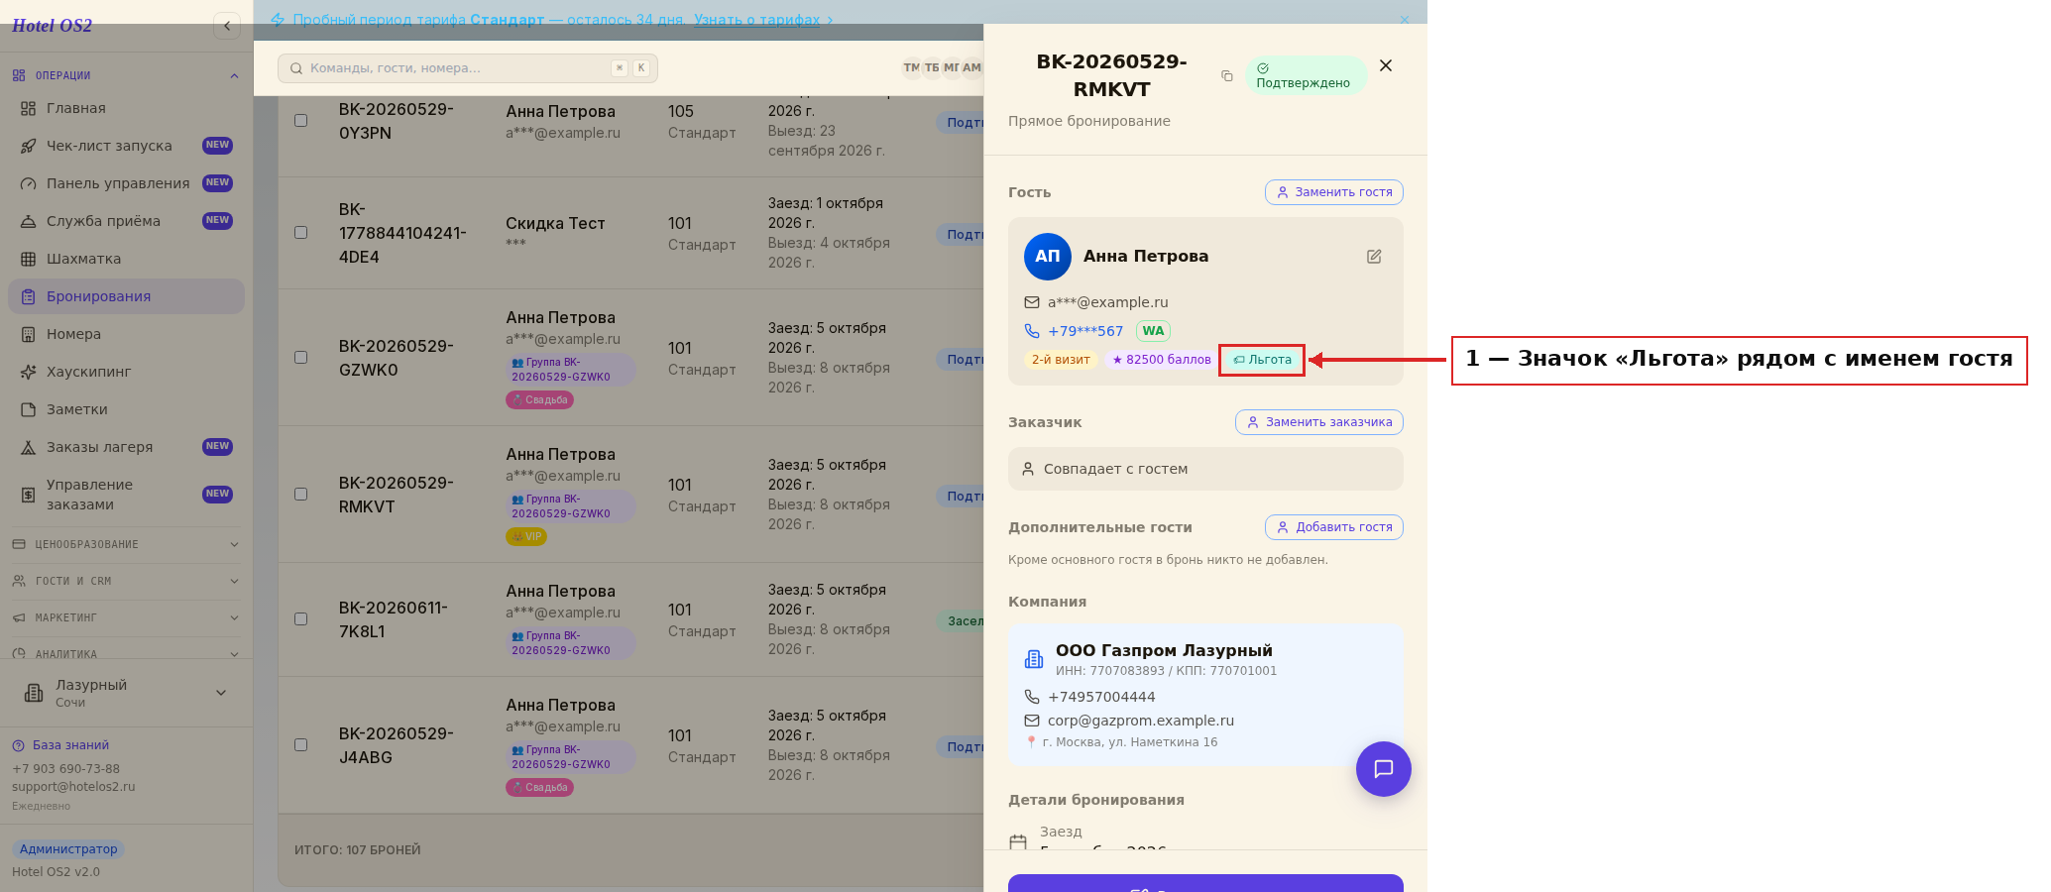Check the row BK-20260611-7K8L1 checkbox
The height and width of the screenshot is (892, 2051).
coord(300,619)
